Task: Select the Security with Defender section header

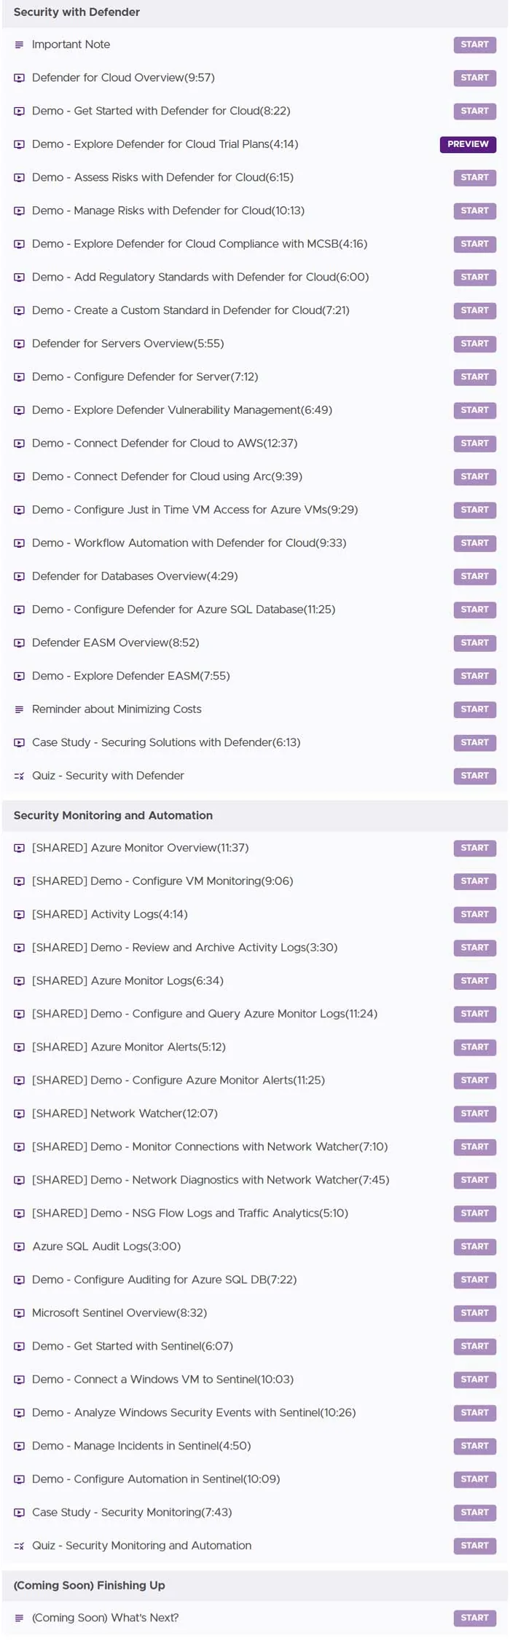Action: pyautogui.click(x=255, y=13)
